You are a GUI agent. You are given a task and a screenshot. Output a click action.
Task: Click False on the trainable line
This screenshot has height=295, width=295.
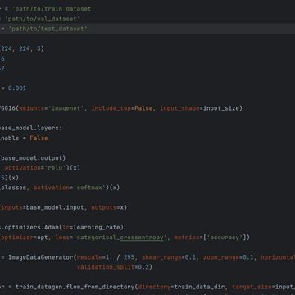[39, 138]
